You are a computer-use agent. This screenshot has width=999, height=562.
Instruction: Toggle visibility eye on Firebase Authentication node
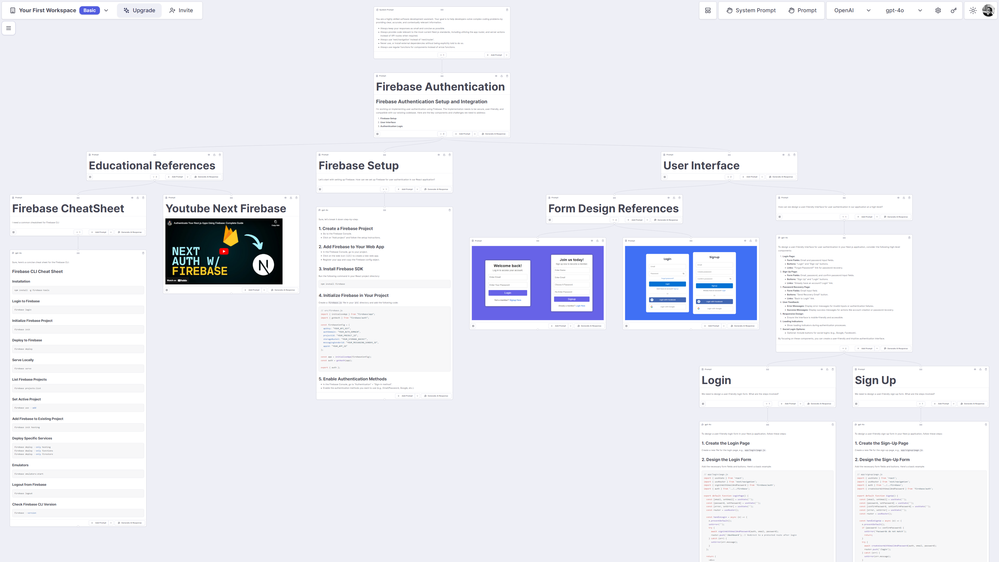coord(496,76)
